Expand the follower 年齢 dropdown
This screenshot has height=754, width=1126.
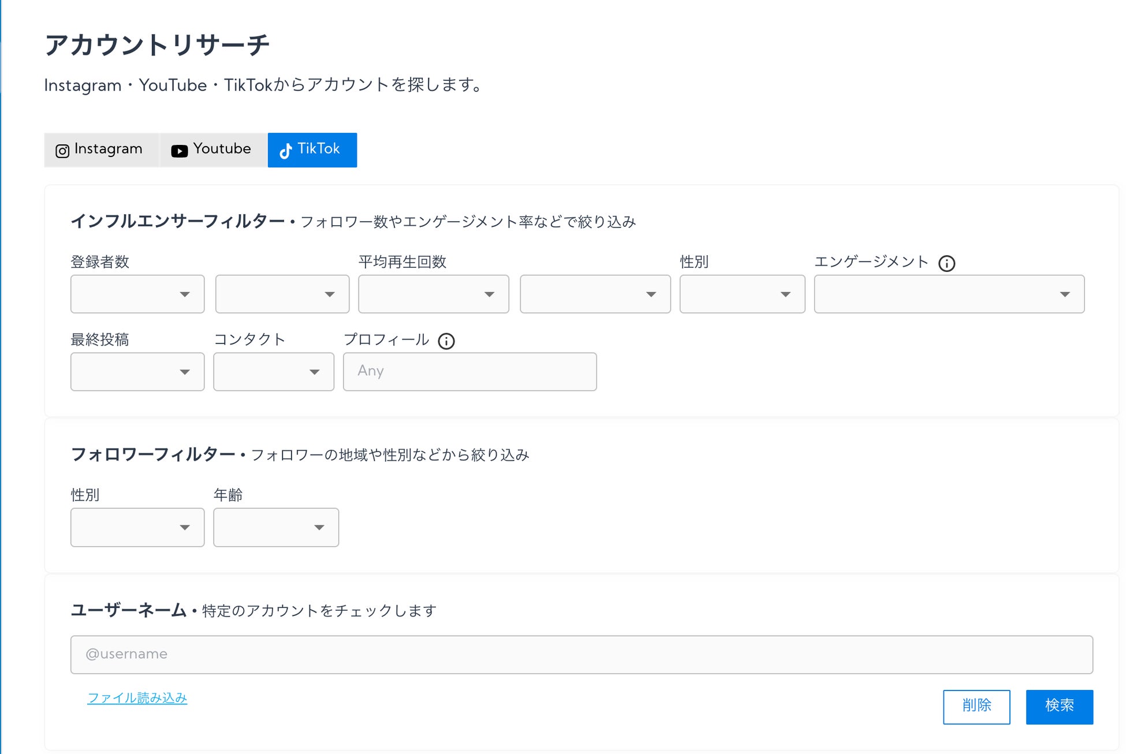coord(275,527)
